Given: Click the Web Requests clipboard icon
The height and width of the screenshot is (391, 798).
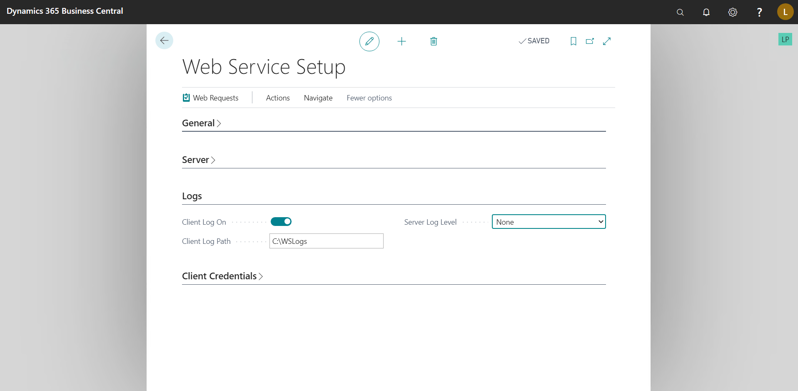Looking at the screenshot, I should coord(186,98).
